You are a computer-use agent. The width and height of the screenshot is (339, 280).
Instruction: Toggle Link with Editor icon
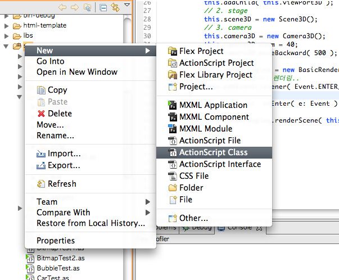point(115,7)
